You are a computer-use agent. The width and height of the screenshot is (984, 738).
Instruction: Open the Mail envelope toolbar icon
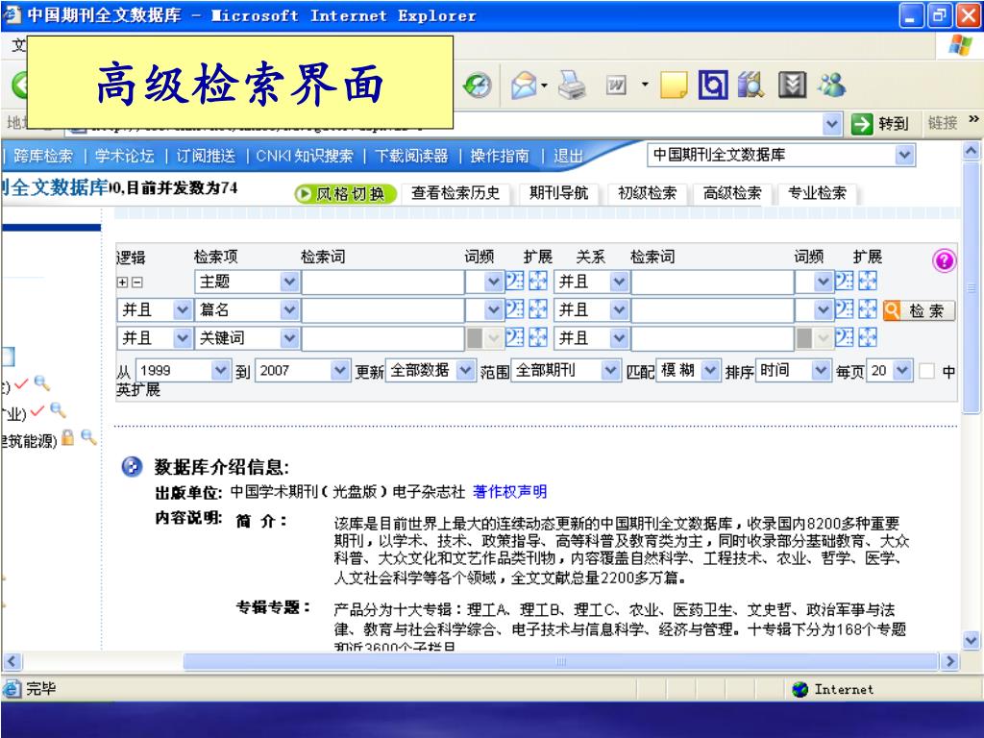click(524, 85)
